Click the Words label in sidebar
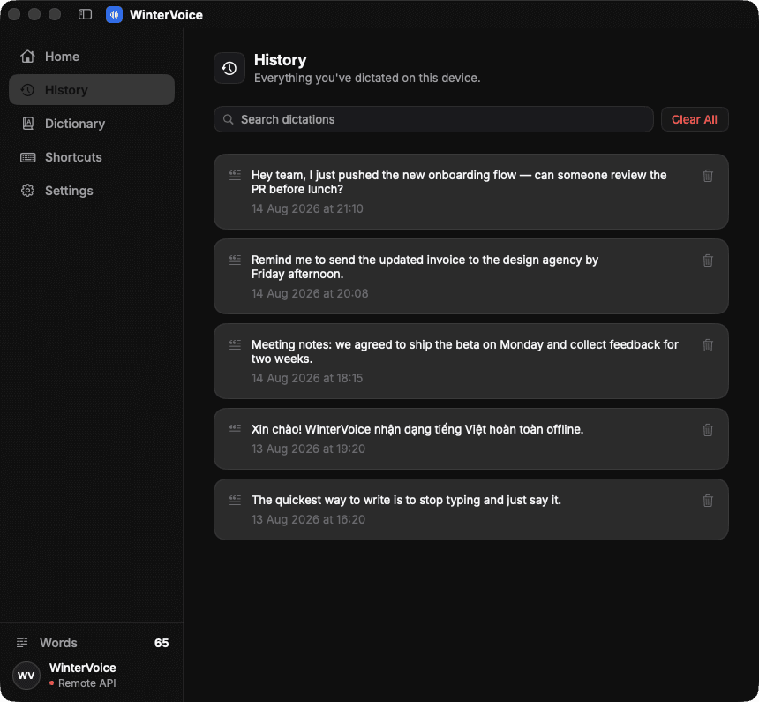Viewport: 759px width, 702px height. [58, 643]
